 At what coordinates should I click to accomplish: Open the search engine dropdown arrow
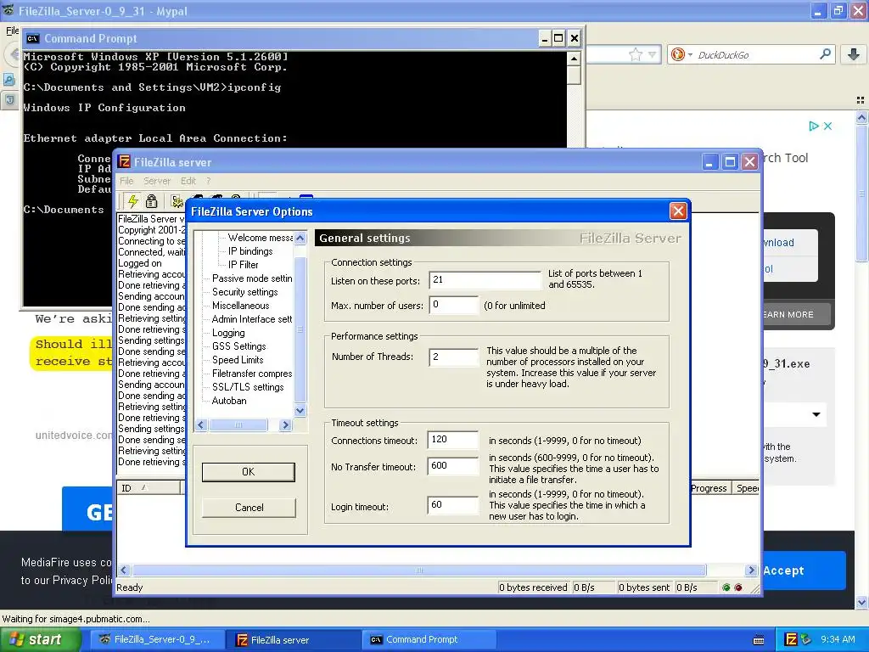[x=691, y=55]
